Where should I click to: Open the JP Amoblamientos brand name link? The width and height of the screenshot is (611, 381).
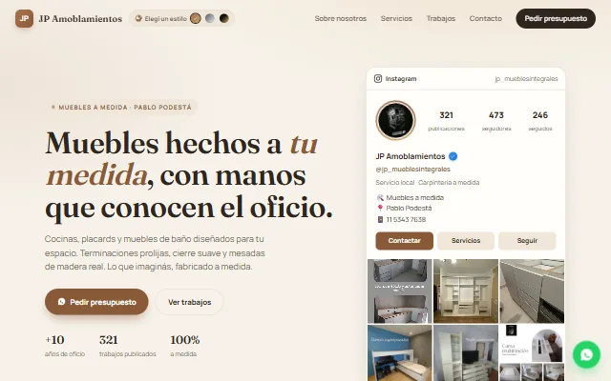pos(80,19)
